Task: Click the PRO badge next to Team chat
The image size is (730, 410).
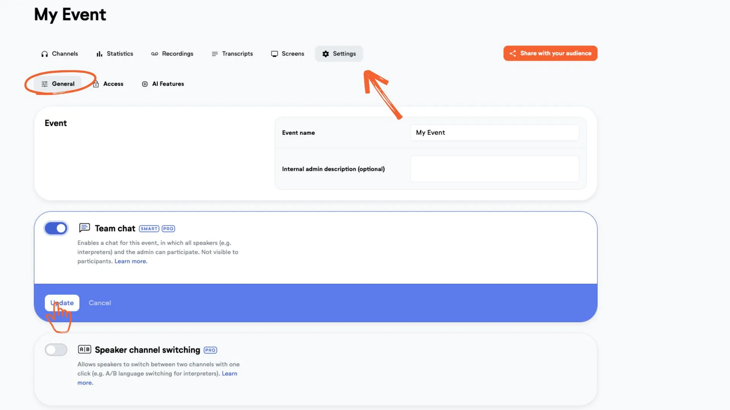Action: tap(168, 229)
